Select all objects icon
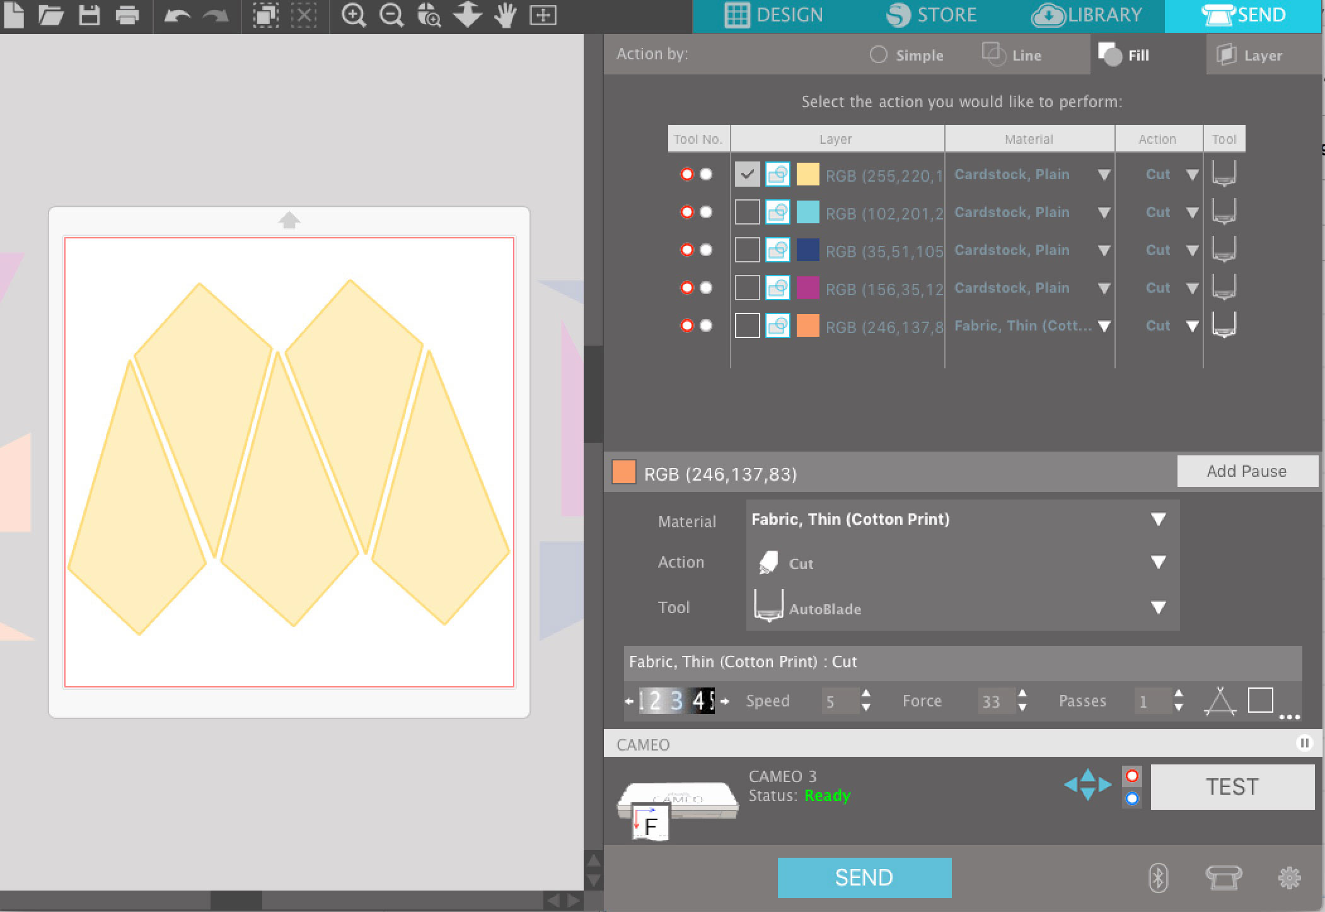Screen dimensions: 1325x912 pyautogui.click(x=266, y=15)
